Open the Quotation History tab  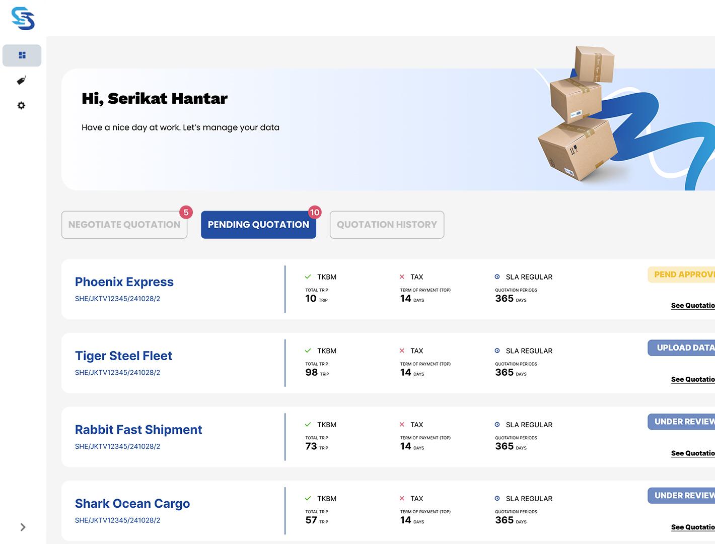(x=387, y=225)
